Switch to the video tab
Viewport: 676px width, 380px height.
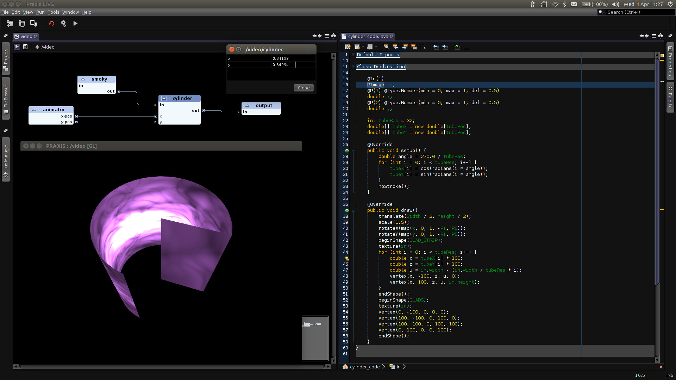coord(25,36)
